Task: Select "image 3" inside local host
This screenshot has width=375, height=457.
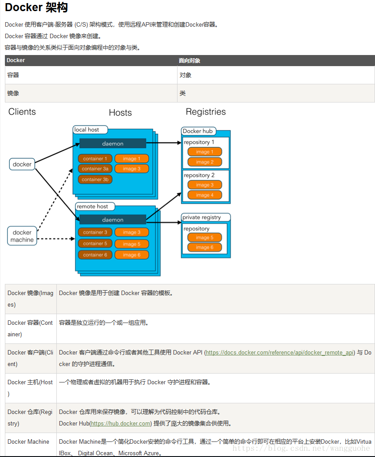Action: click(x=132, y=169)
